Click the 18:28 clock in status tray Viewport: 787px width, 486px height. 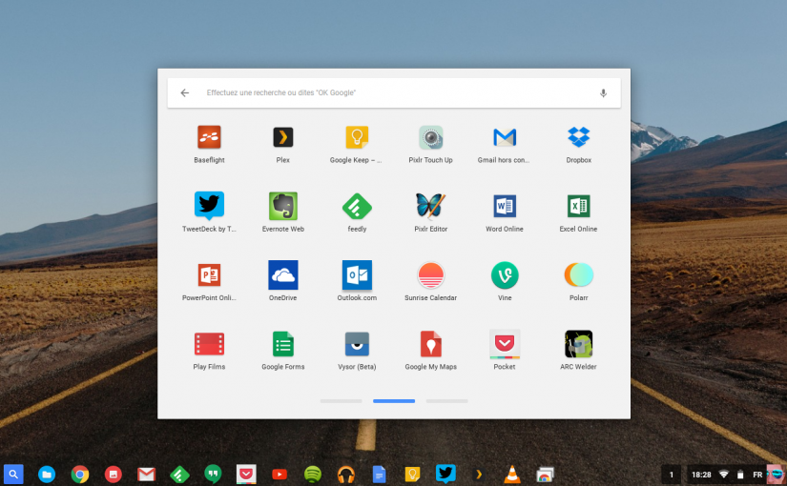(701, 475)
